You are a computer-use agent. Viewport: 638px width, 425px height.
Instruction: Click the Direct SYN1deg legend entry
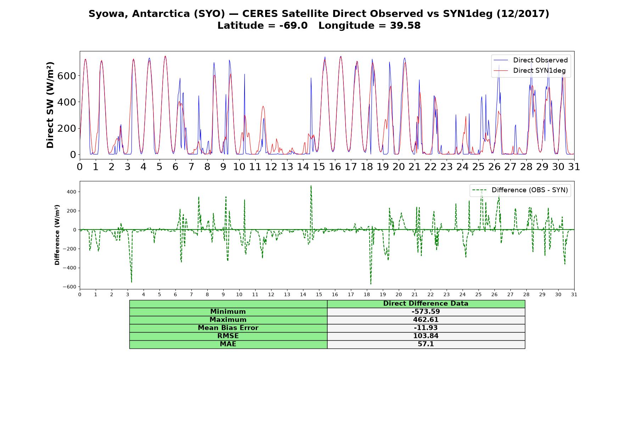pos(530,70)
